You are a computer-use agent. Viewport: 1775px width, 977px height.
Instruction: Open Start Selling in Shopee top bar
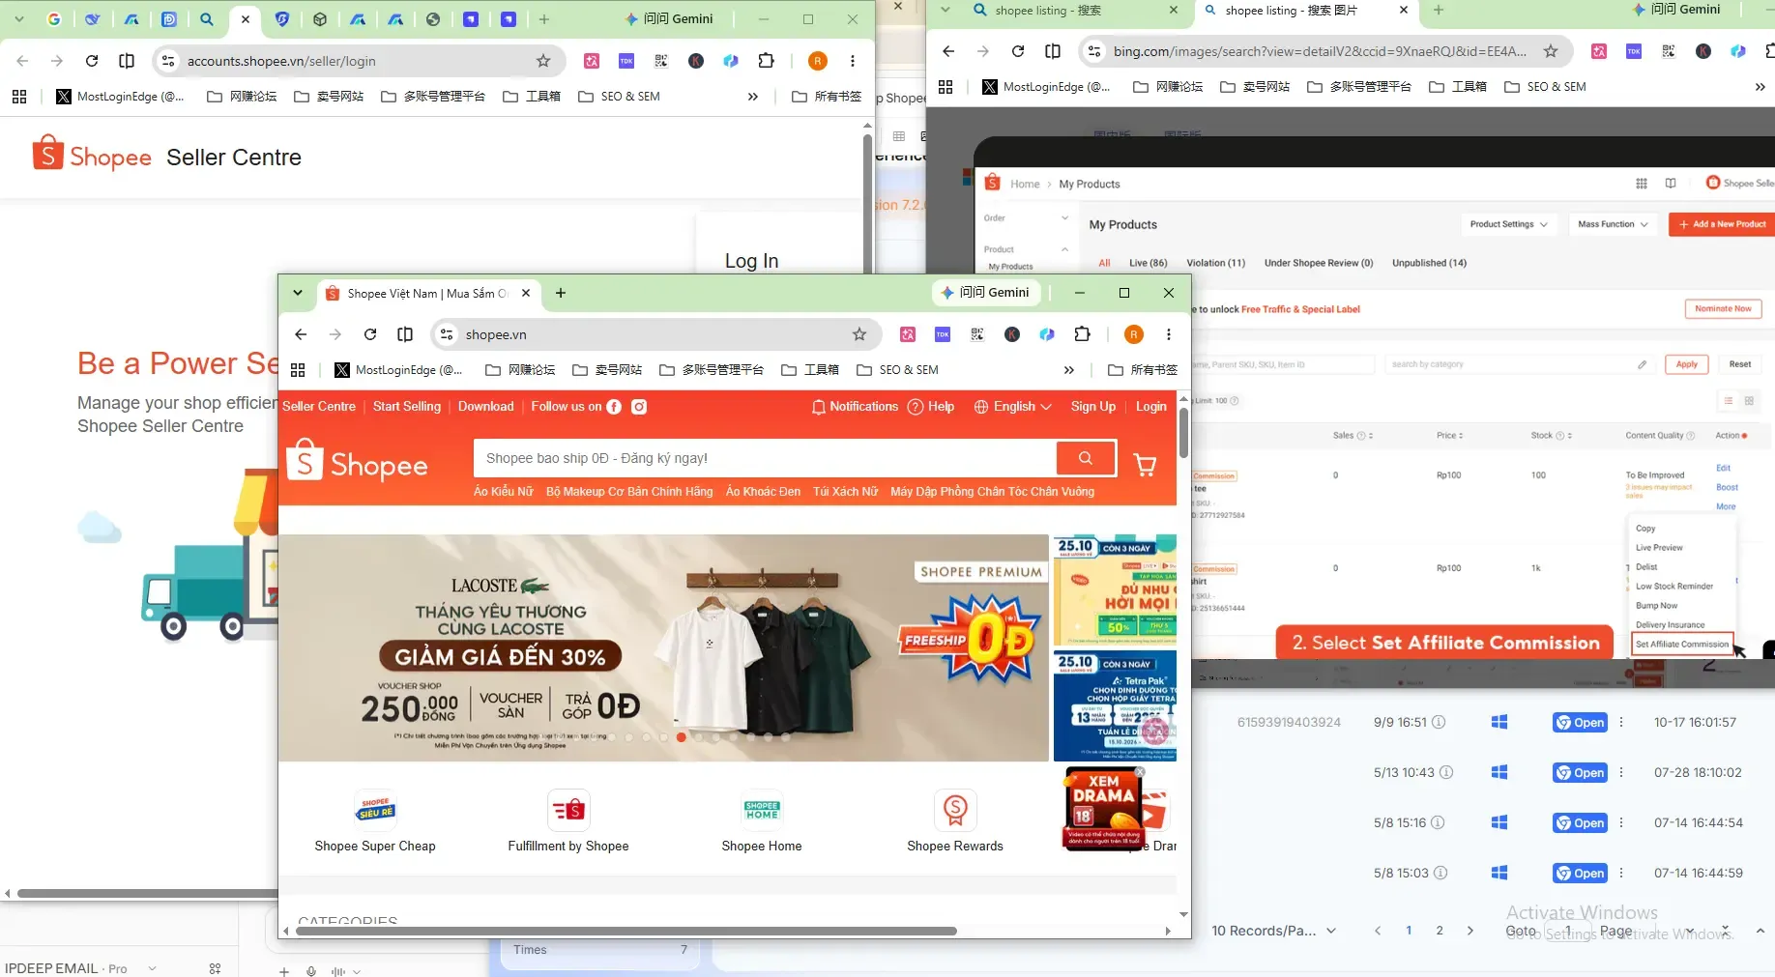407,407
